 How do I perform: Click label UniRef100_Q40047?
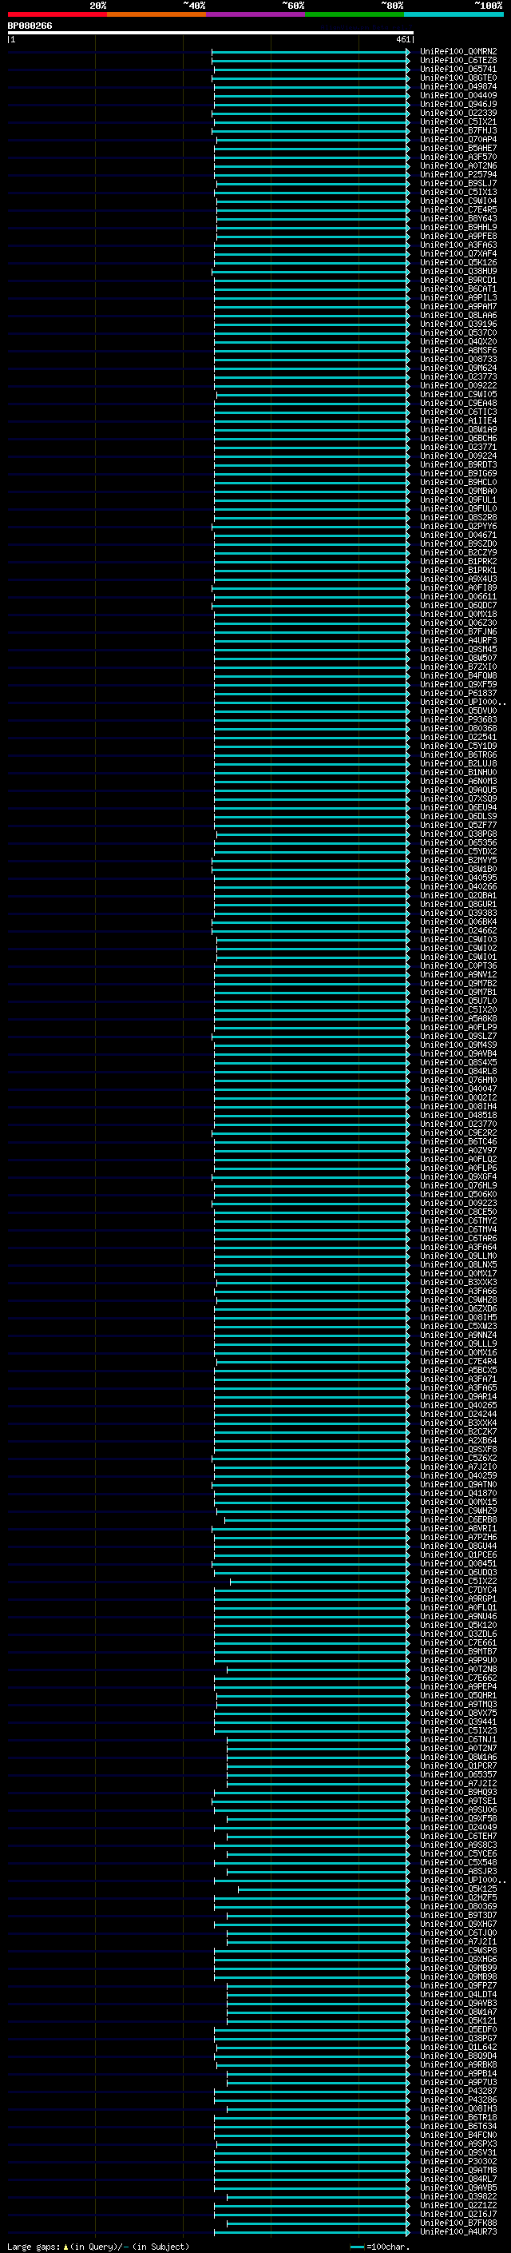click(458, 1089)
